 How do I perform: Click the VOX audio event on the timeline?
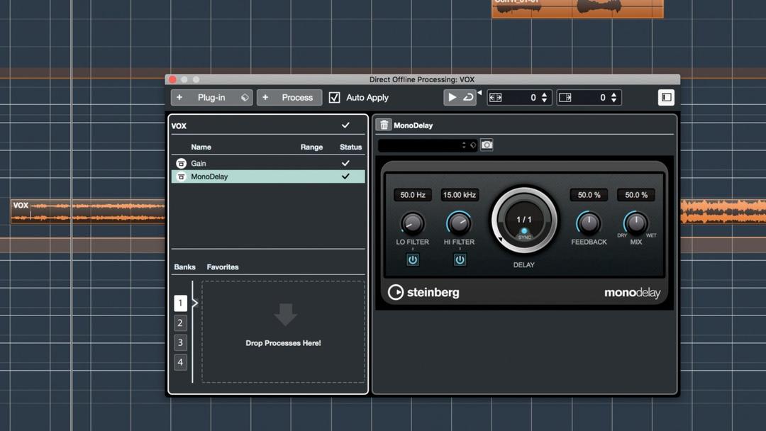(85, 211)
